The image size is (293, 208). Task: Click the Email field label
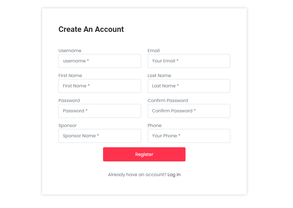pyautogui.click(x=154, y=50)
